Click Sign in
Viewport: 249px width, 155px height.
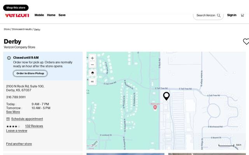click(231, 15)
